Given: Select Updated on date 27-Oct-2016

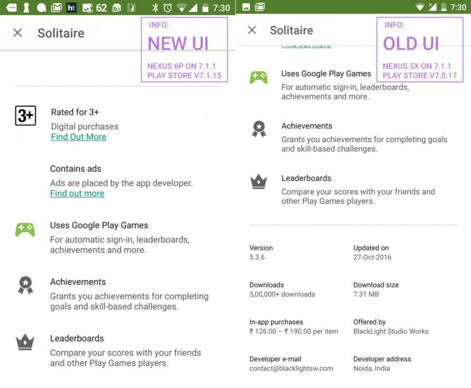Looking at the screenshot, I should 372,257.
